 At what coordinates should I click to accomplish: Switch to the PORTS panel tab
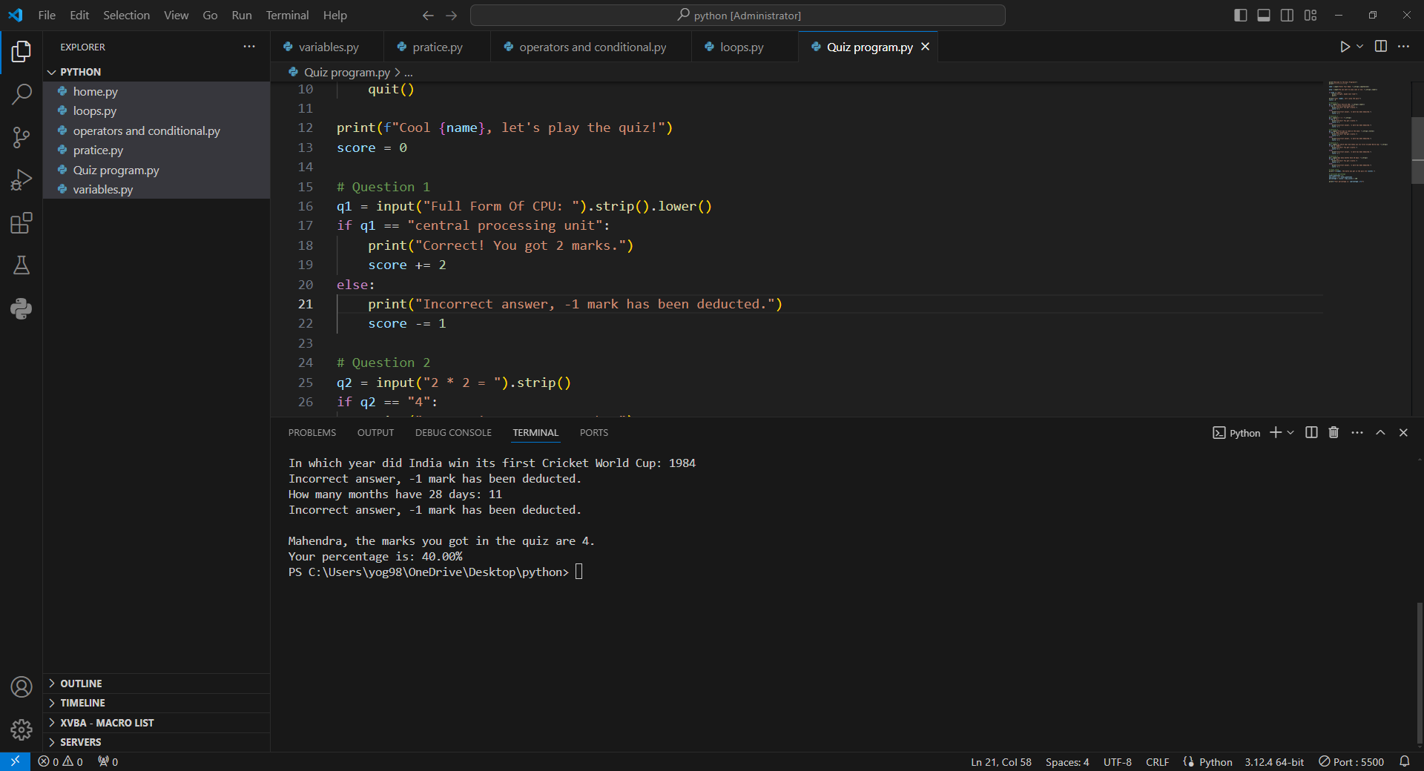click(x=593, y=433)
